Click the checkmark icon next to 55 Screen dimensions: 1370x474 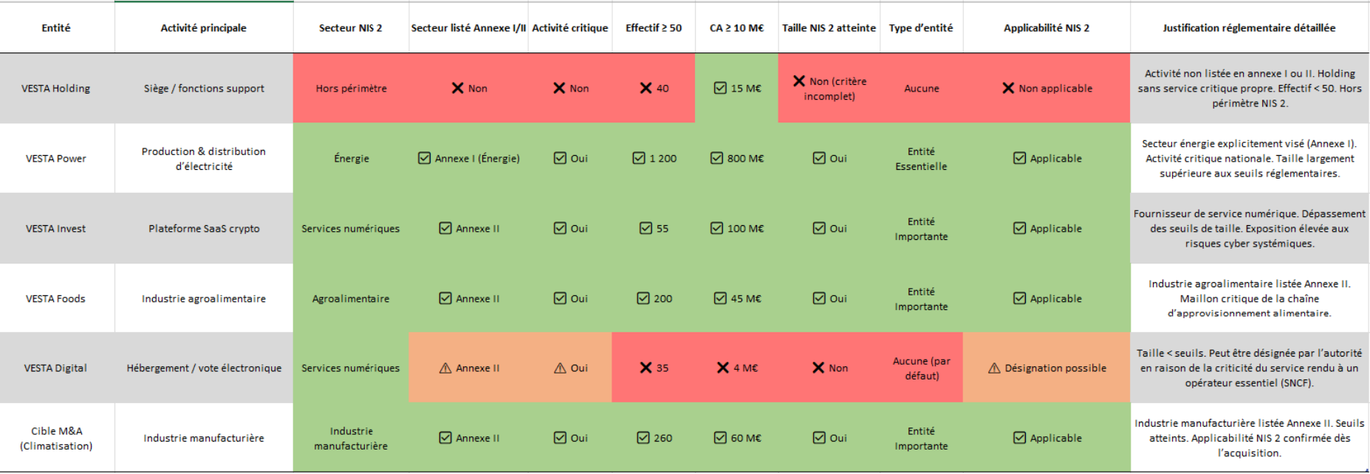(x=645, y=228)
